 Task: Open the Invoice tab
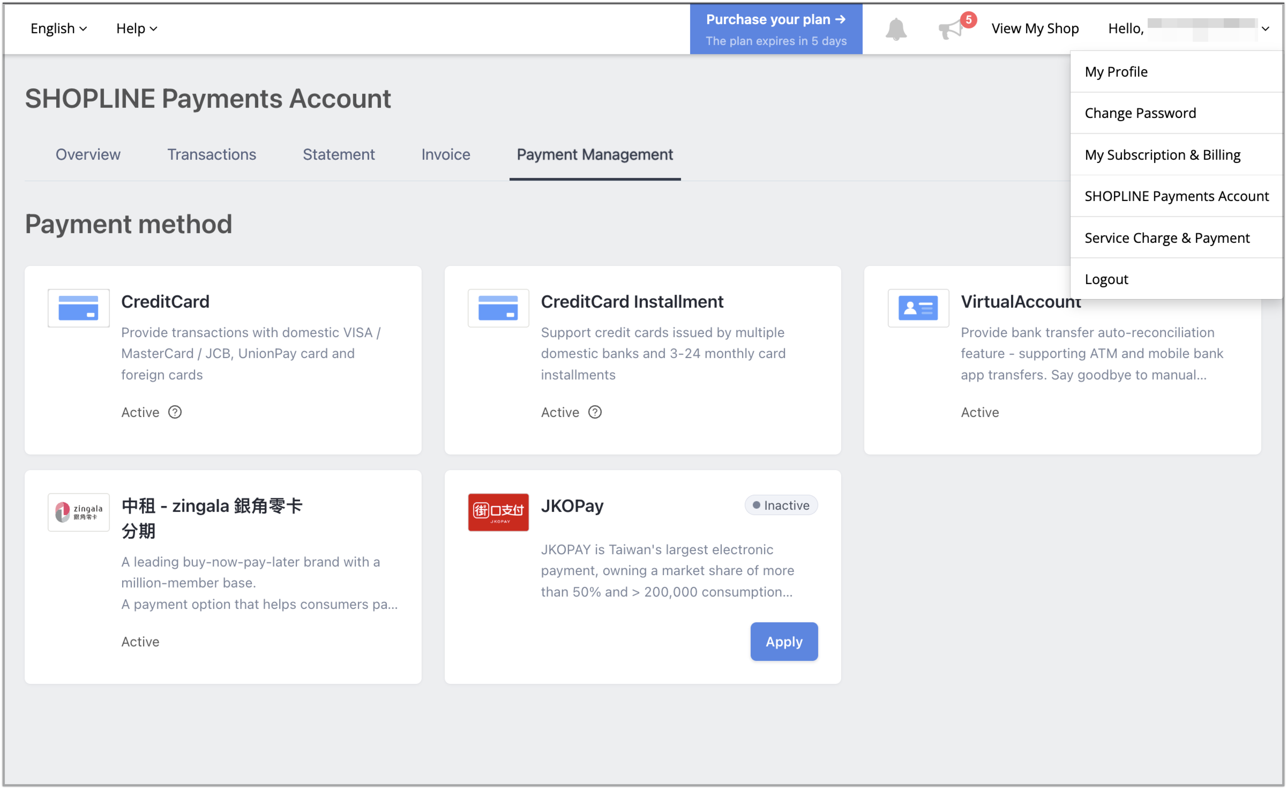pyautogui.click(x=446, y=155)
